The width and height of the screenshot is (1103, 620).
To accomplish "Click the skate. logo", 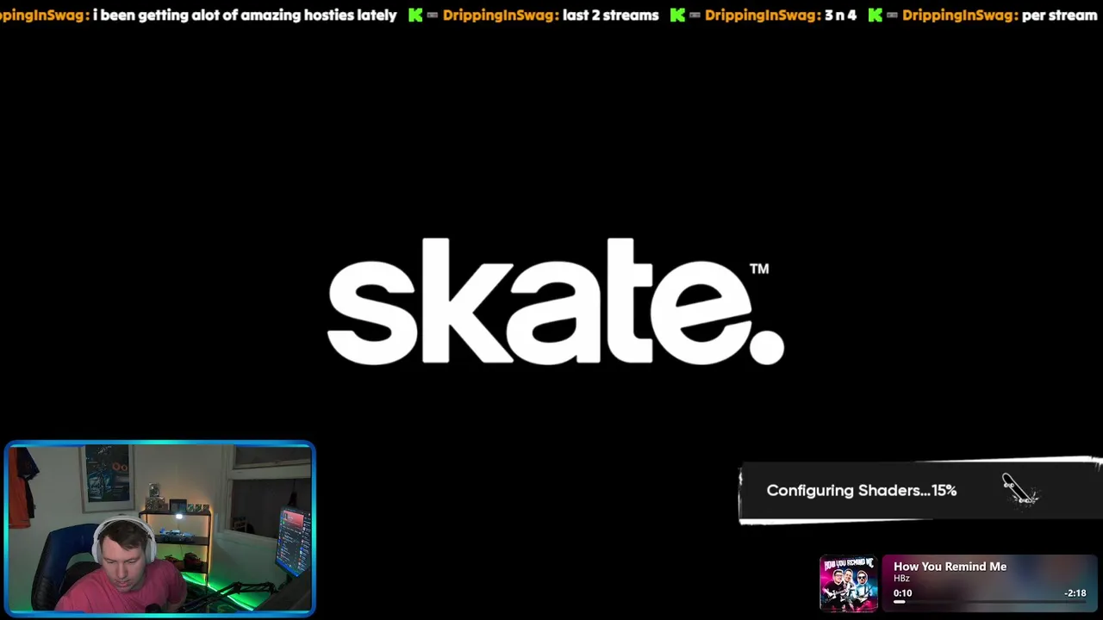I will pos(556,302).
